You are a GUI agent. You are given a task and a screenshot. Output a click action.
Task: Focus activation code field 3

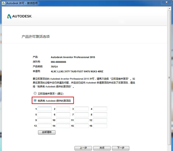pos(82,109)
